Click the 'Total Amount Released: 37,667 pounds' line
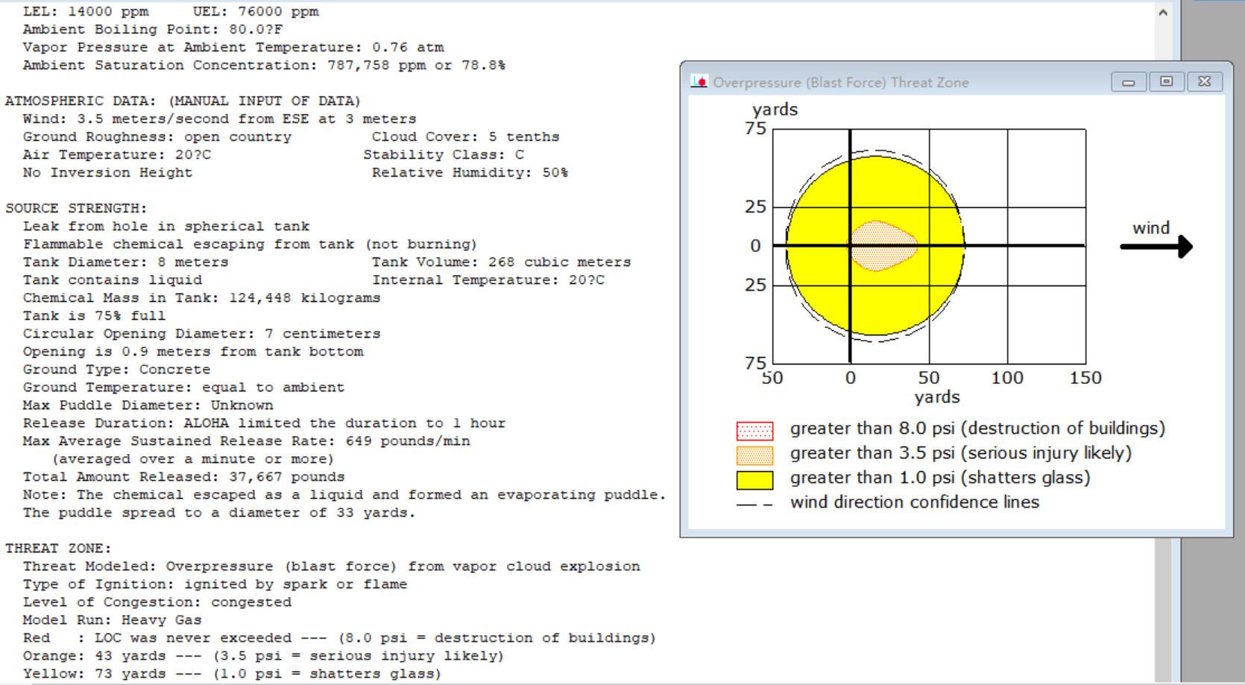 [183, 477]
